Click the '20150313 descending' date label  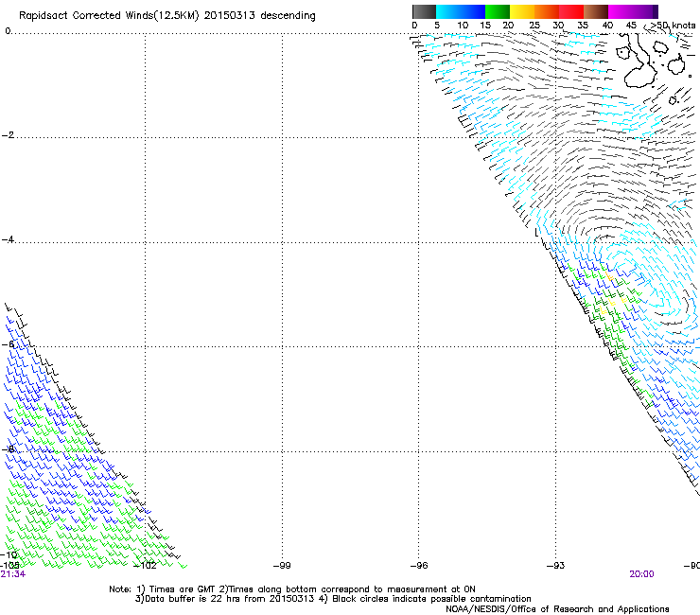coord(259,16)
